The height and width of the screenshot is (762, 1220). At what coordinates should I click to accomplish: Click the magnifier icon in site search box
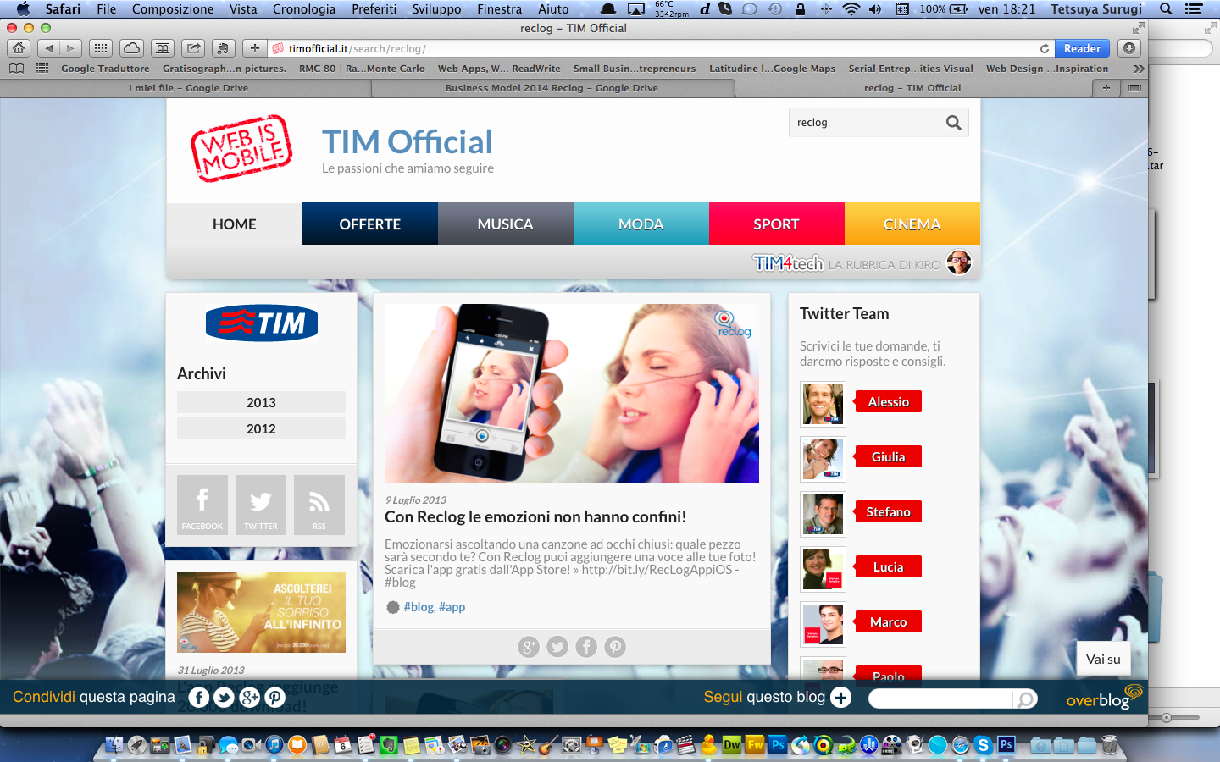click(x=953, y=123)
